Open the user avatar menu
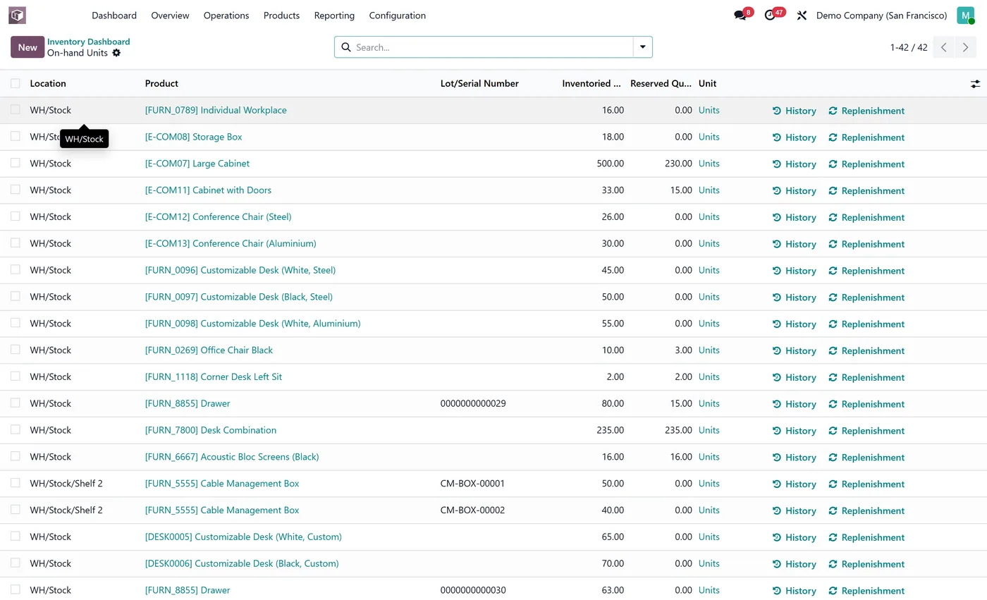Screen dimensions: 987x600 965,15
